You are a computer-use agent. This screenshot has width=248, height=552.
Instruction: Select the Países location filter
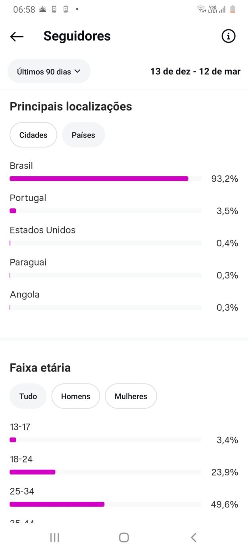83,135
